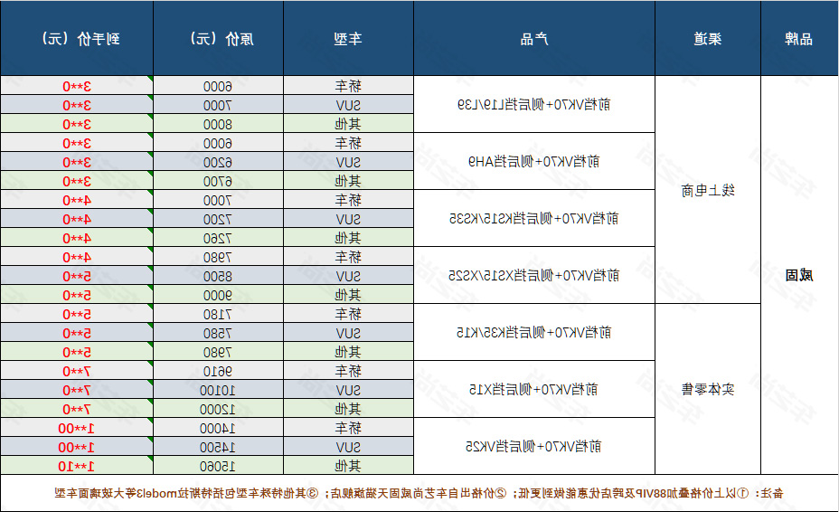Select the 渠道 header cell
The height and width of the screenshot is (512, 839).
[708, 39]
